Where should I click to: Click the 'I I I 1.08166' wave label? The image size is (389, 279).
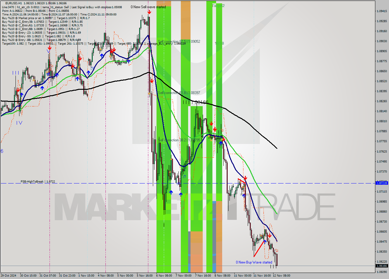pos(195,102)
